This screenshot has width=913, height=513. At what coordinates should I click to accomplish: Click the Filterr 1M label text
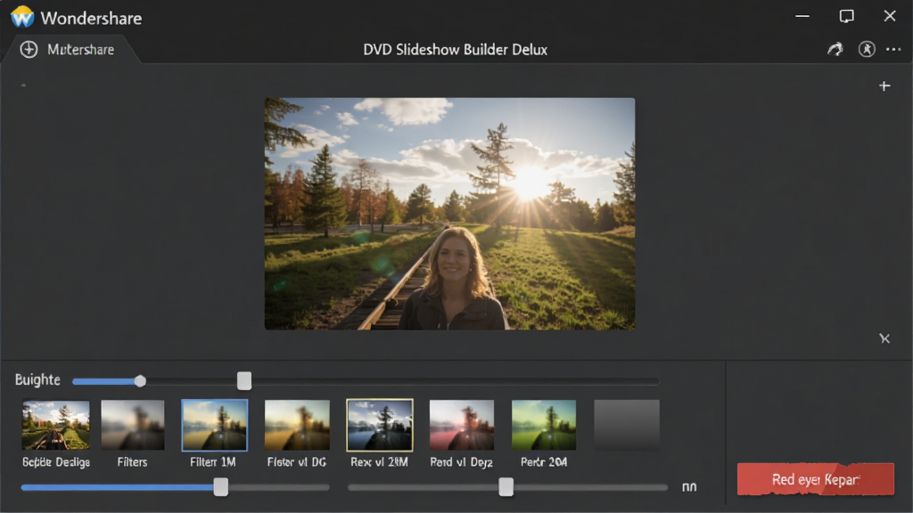tap(212, 462)
